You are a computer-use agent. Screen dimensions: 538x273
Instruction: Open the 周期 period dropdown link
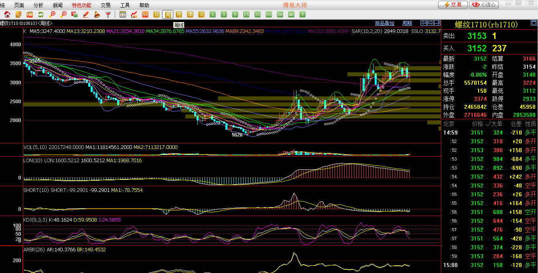pos(407,23)
